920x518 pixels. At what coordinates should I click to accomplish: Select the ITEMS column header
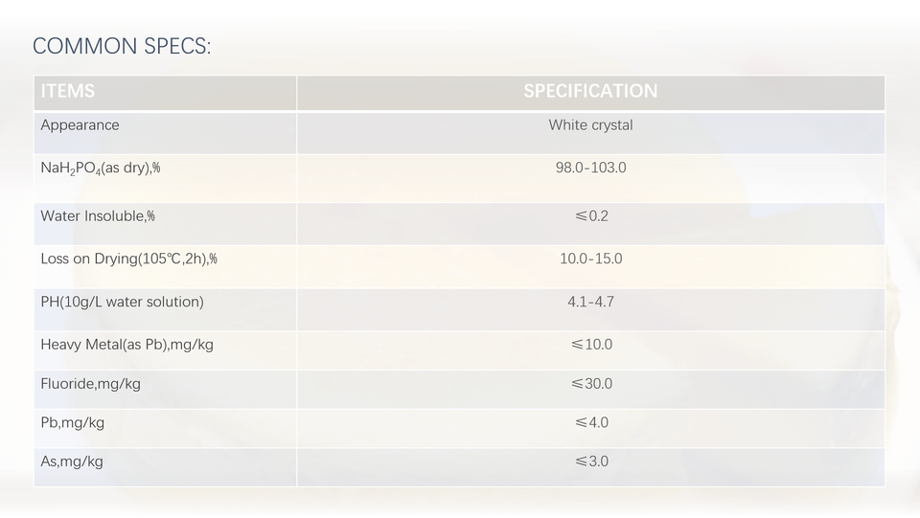tap(68, 92)
